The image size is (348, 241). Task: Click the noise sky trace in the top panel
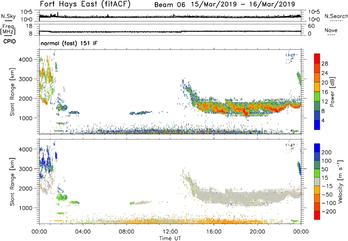coord(170,17)
